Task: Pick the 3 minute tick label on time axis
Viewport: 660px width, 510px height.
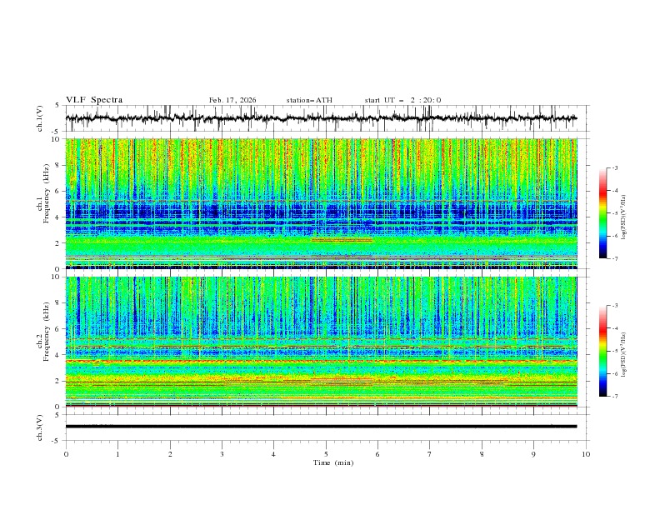Action: (222, 453)
